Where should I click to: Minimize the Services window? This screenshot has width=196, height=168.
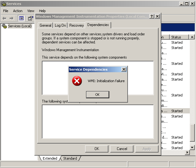[181, 4]
